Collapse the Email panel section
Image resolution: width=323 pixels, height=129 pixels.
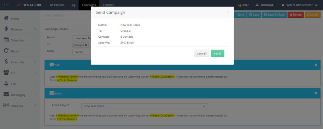click(316, 93)
